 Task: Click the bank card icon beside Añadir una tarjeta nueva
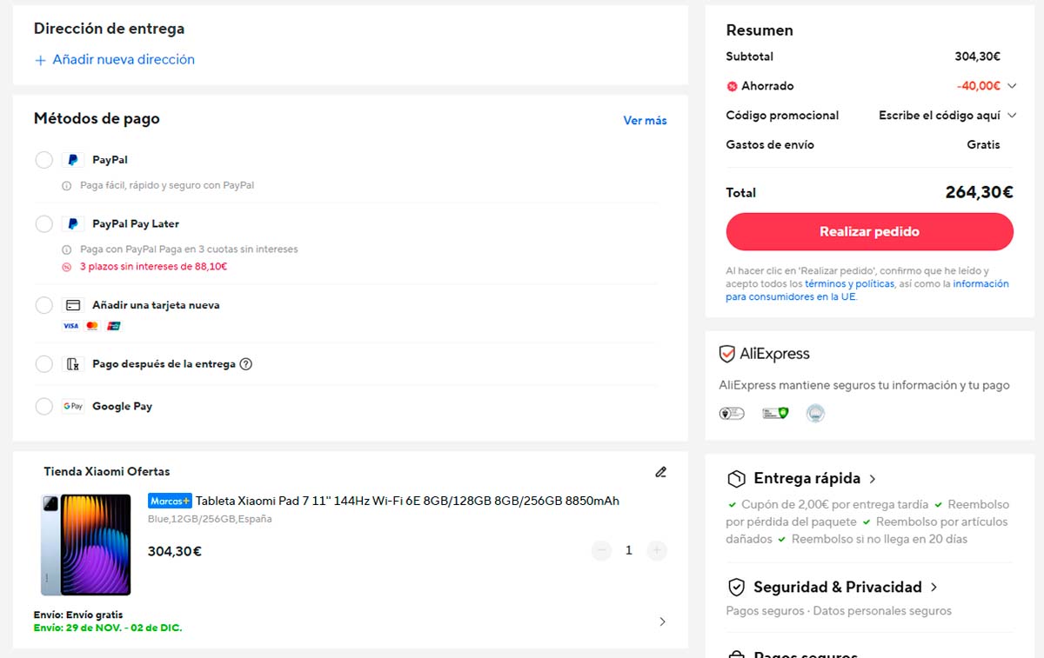(73, 305)
